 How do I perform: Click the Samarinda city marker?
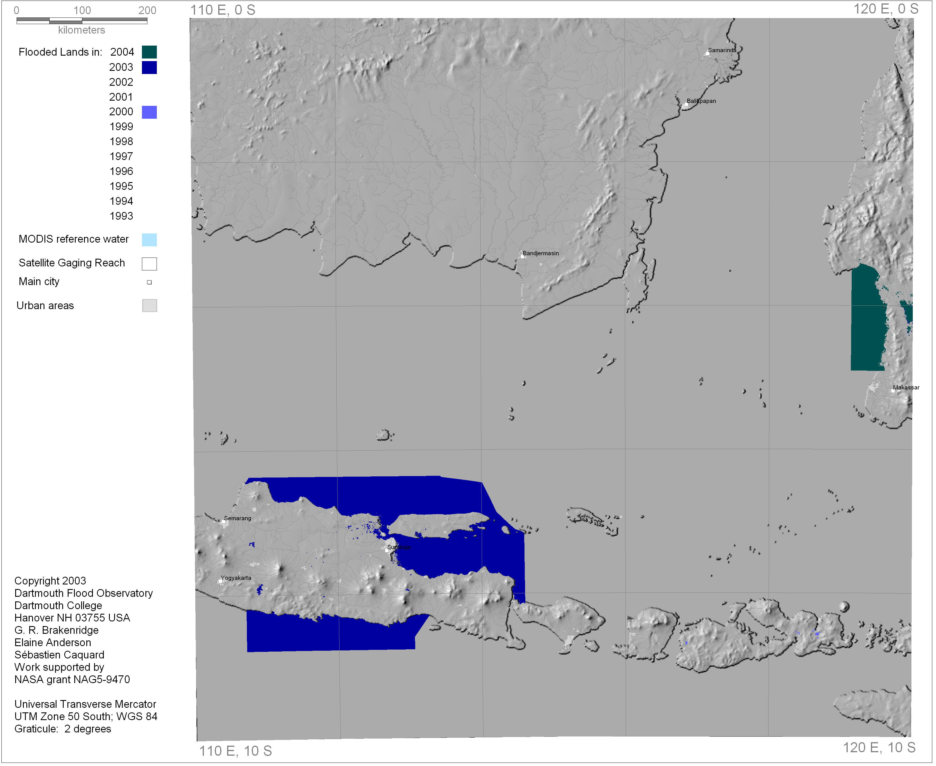click(708, 54)
